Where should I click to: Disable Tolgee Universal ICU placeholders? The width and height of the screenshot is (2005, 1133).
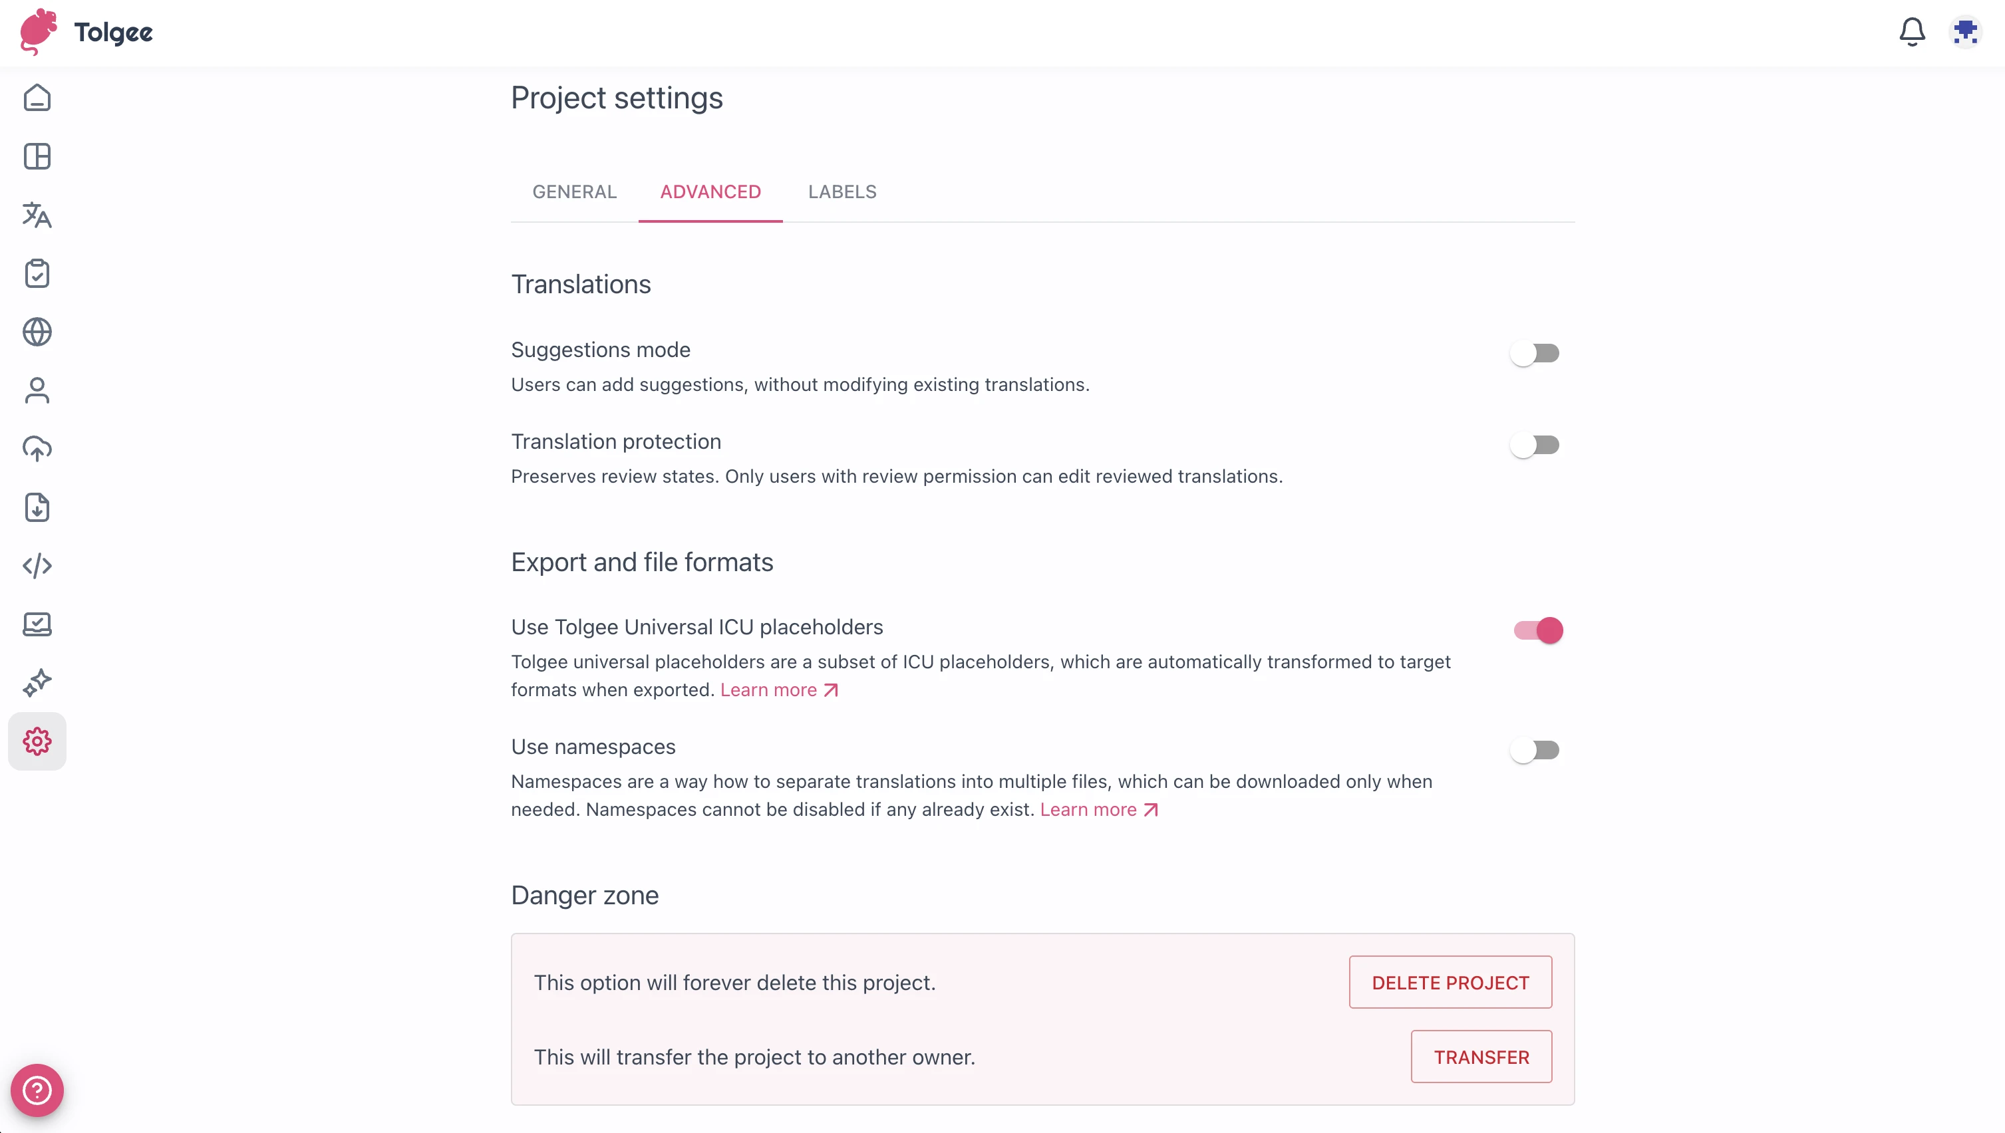(1537, 630)
